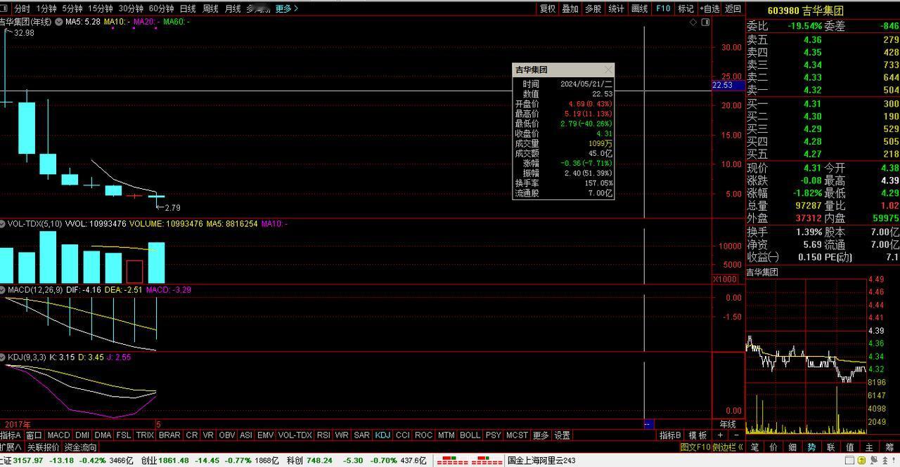Switch to the 15分钟 chart

[x=101, y=8]
